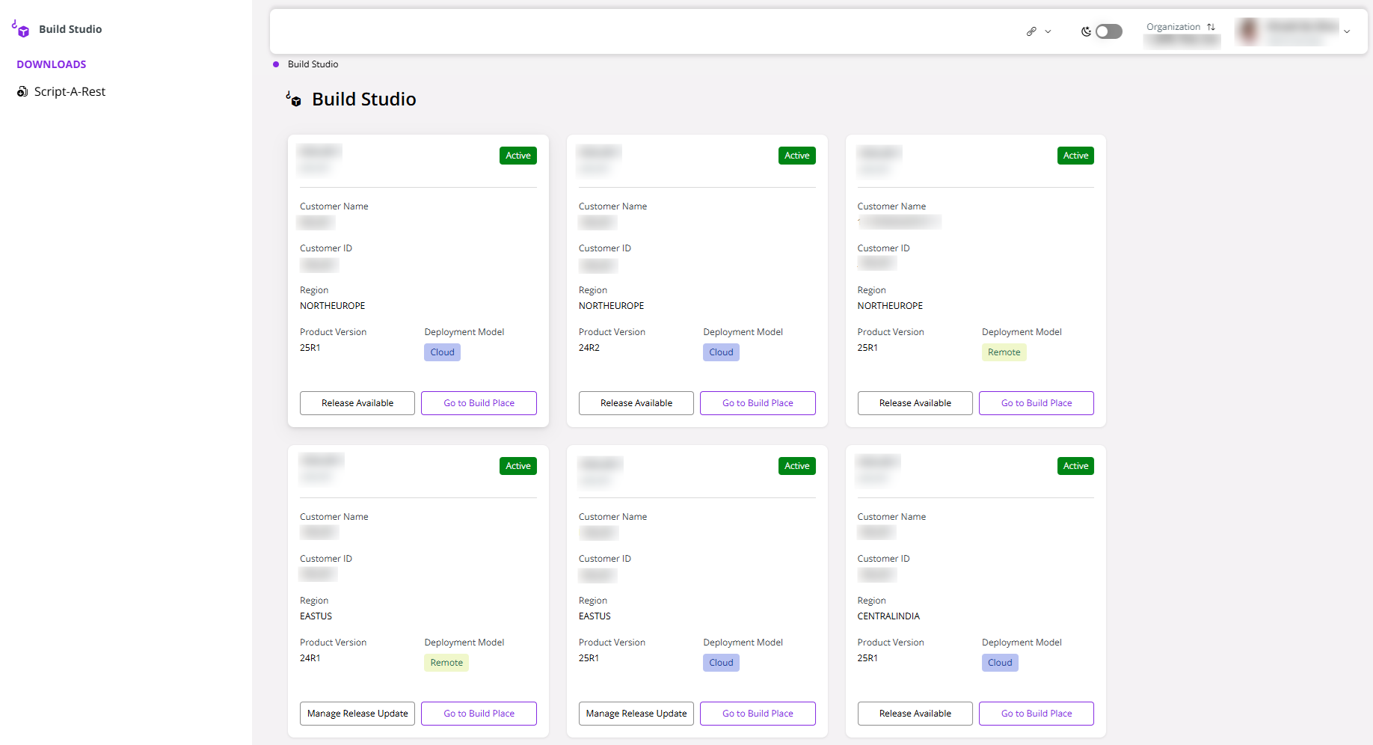
Task: Click the Active badge on the NORTHEUROPE 25R1 Cloud card
Action: (518, 156)
